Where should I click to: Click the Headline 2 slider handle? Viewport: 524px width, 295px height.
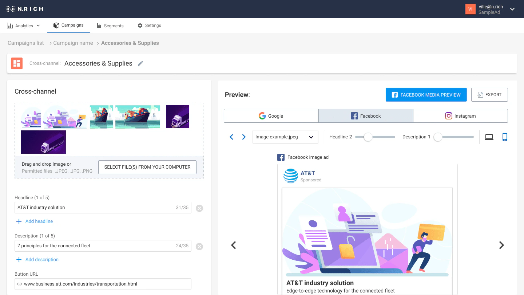tap(368, 137)
